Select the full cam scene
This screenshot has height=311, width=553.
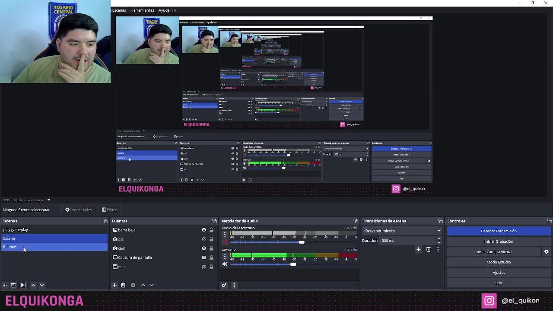coord(54,247)
